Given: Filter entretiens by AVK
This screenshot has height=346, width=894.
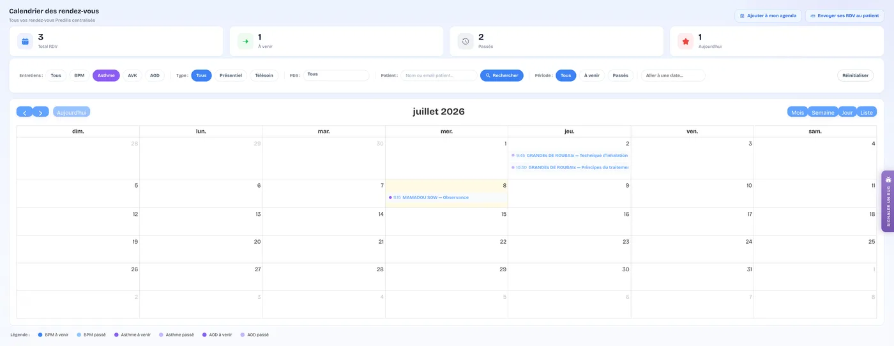Looking at the screenshot, I should pyautogui.click(x=132, y=75).
